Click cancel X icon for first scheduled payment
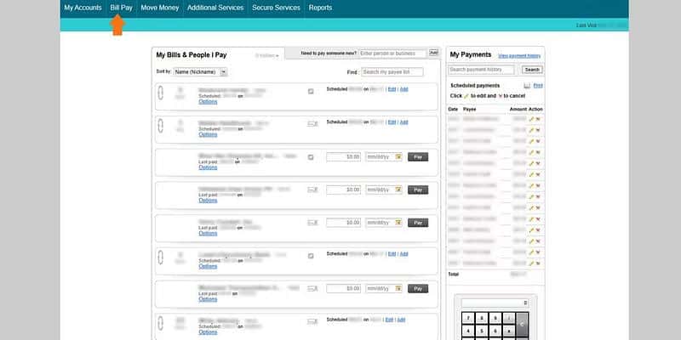This screenshot has height=340, width=681. 538,119
